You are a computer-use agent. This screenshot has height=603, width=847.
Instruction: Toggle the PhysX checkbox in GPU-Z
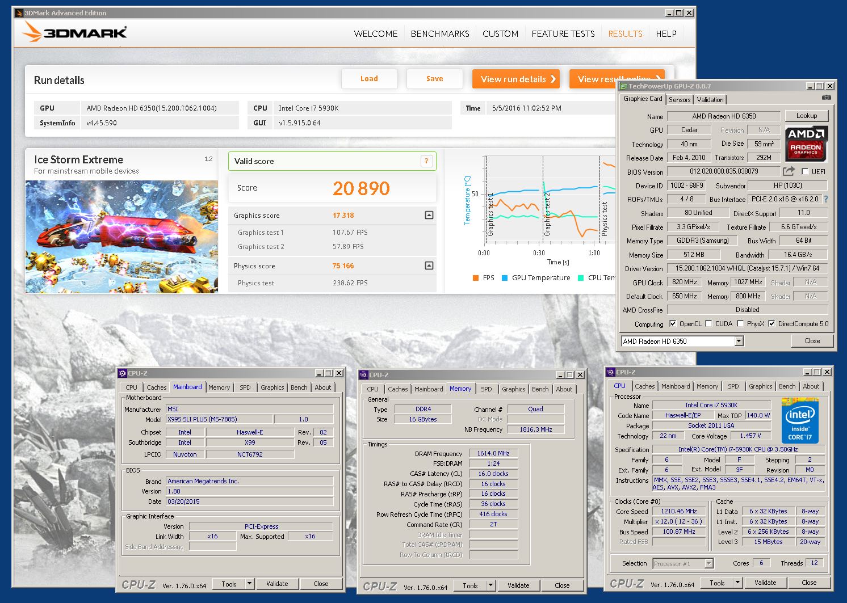[x=740, y=324]
